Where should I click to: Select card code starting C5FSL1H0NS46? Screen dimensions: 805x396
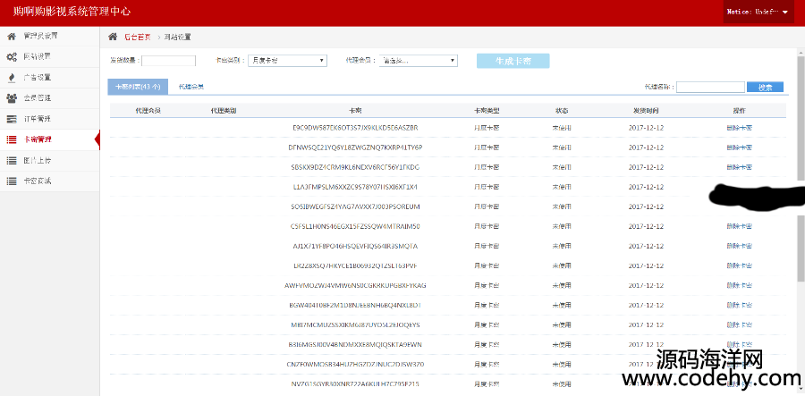click(355, 226)
